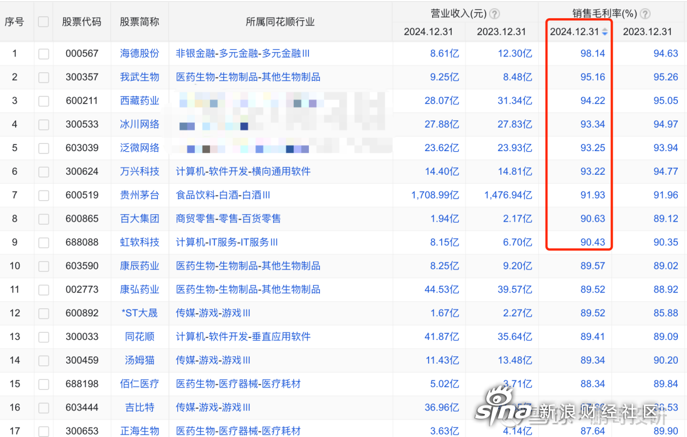Click 序号 column header
The image size is (687, 437).
[15, 22]
